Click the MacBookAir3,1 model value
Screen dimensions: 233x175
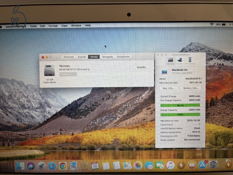click(194, 79)
